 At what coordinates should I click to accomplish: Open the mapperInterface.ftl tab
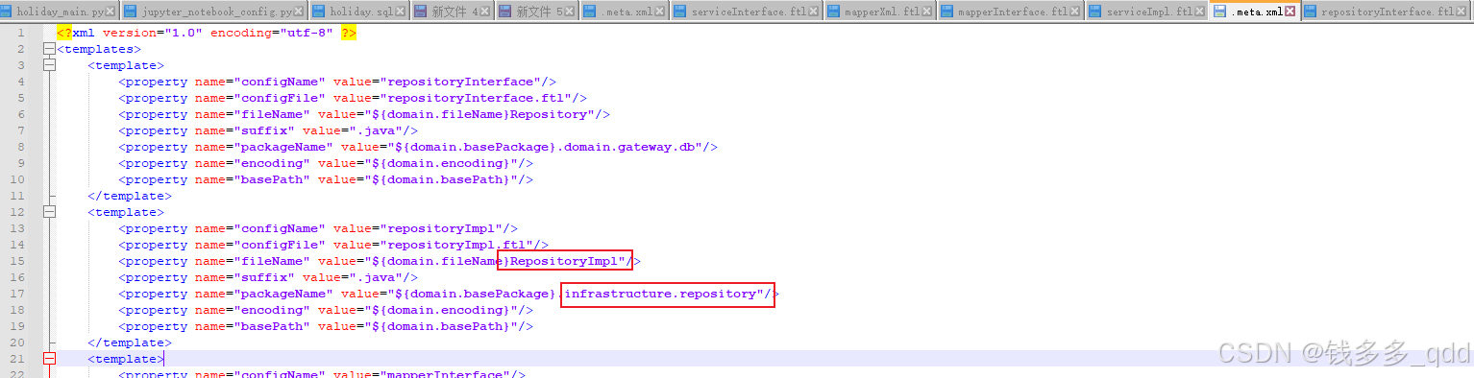pos(1012,12)
